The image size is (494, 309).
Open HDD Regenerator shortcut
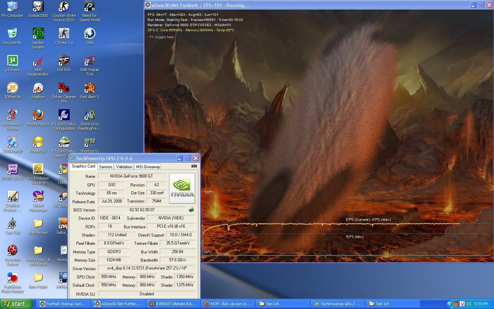(38, 66)
